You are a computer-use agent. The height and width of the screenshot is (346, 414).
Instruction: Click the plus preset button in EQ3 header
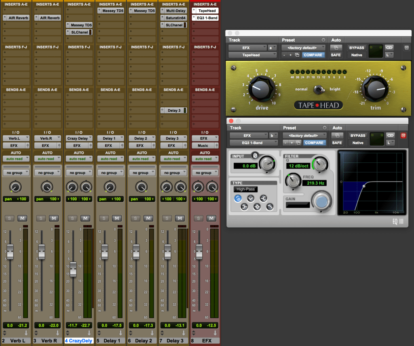(291, 142)
